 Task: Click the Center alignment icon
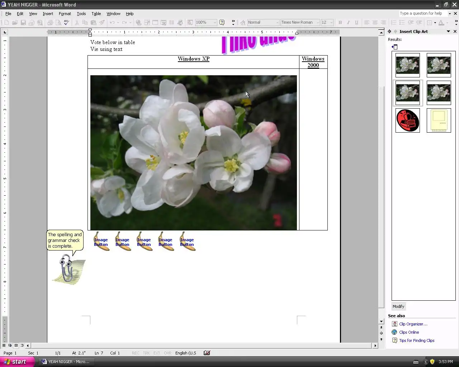[375, 22]
